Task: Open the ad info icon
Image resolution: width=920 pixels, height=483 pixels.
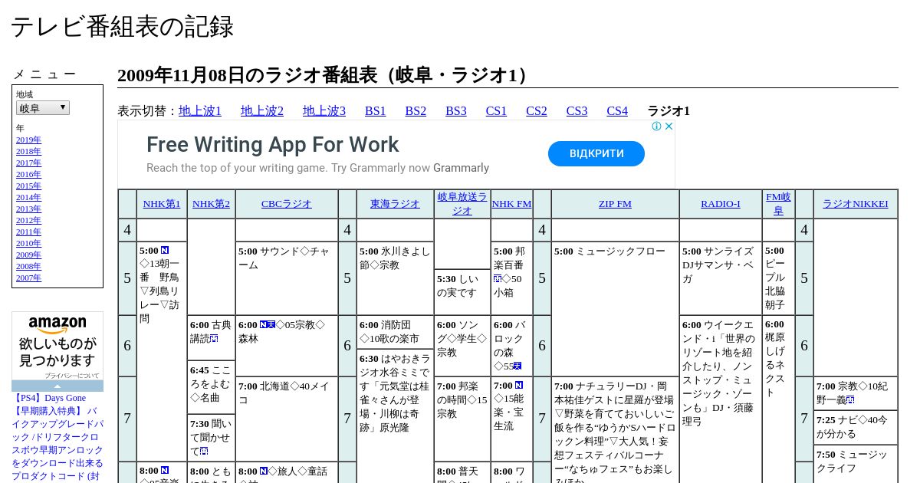Action: pyautogui.click(x=657, y=127)
